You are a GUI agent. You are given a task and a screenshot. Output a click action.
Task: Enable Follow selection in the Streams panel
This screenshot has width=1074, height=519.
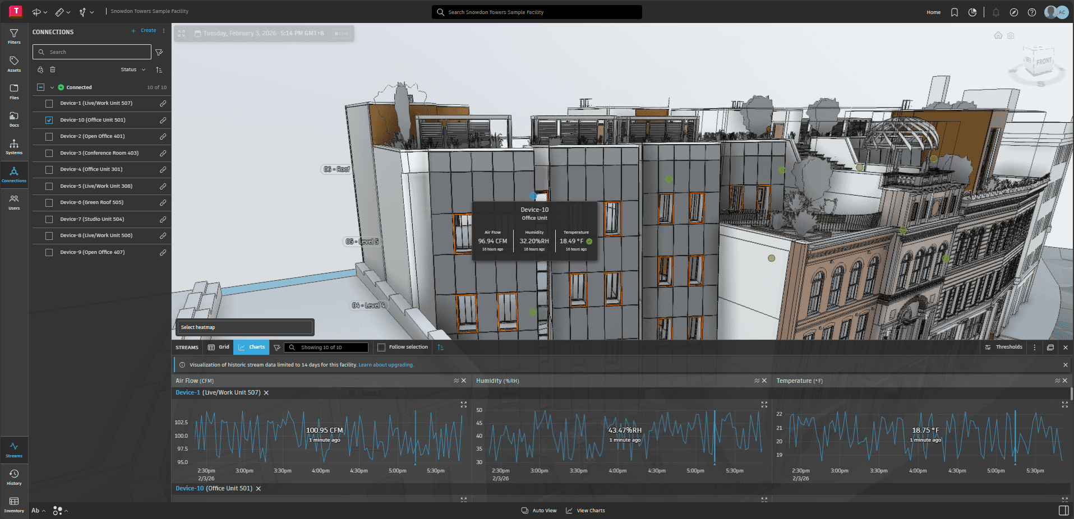(380, 347)
